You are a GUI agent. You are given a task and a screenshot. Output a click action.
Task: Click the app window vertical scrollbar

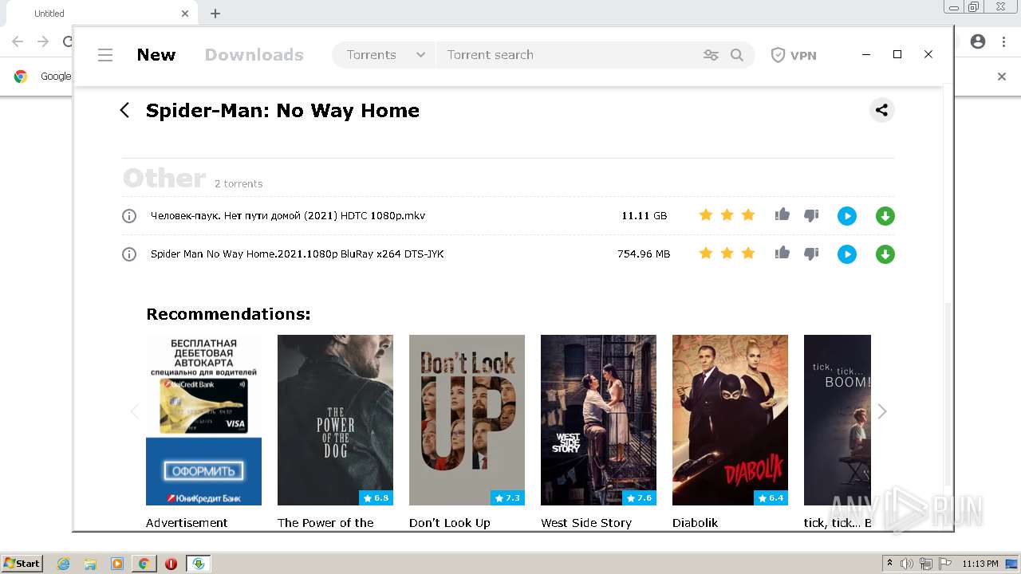pos(948,395)
